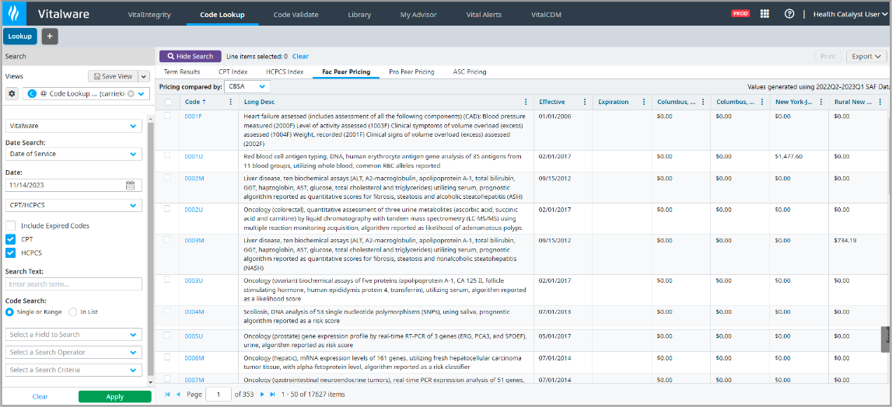Open the apps grid menu
The width and height of the screenshot is (892, 407).
(765, 14)
